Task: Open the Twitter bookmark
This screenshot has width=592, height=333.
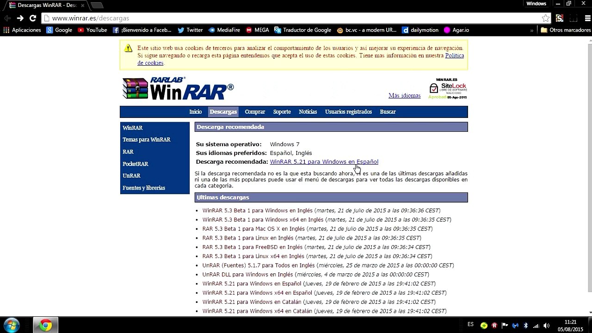Action: [190, 30]
